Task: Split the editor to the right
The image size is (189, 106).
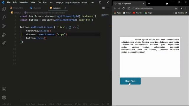Action: (x=103, y=8)
